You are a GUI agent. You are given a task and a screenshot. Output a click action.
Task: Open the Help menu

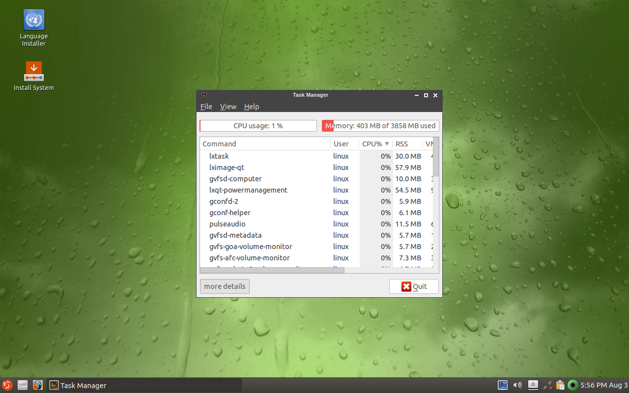click(252, 107)
